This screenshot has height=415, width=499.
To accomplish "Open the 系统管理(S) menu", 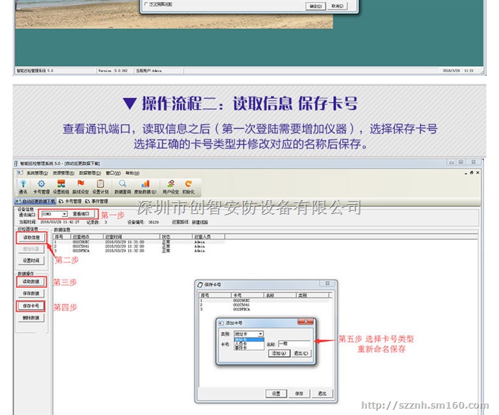I will (x=37, y=173).
